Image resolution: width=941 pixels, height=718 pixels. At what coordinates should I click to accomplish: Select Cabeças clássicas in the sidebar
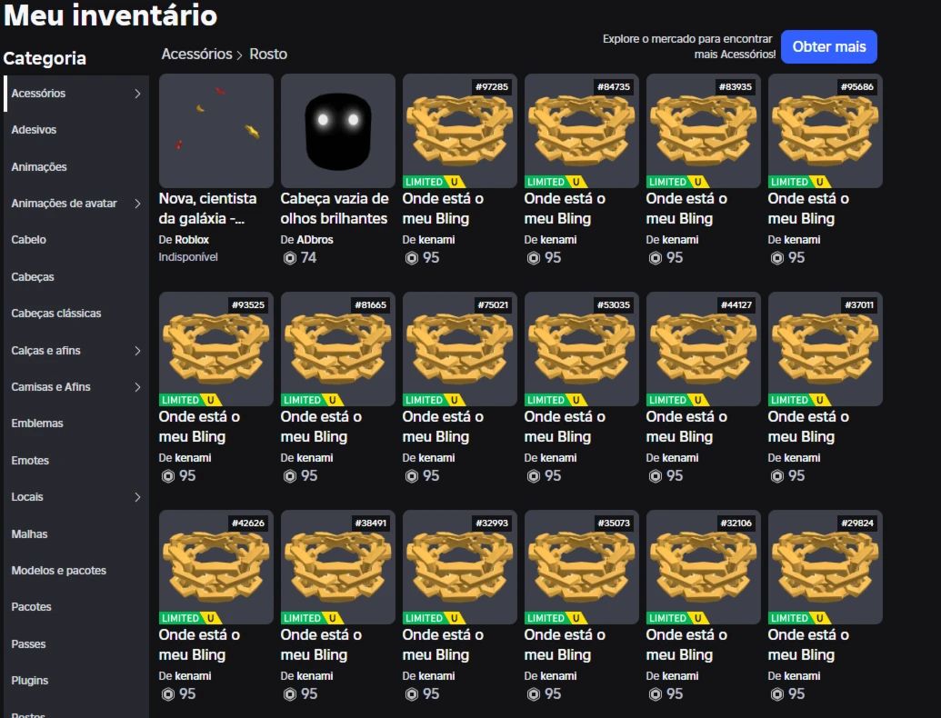point(56,314)
